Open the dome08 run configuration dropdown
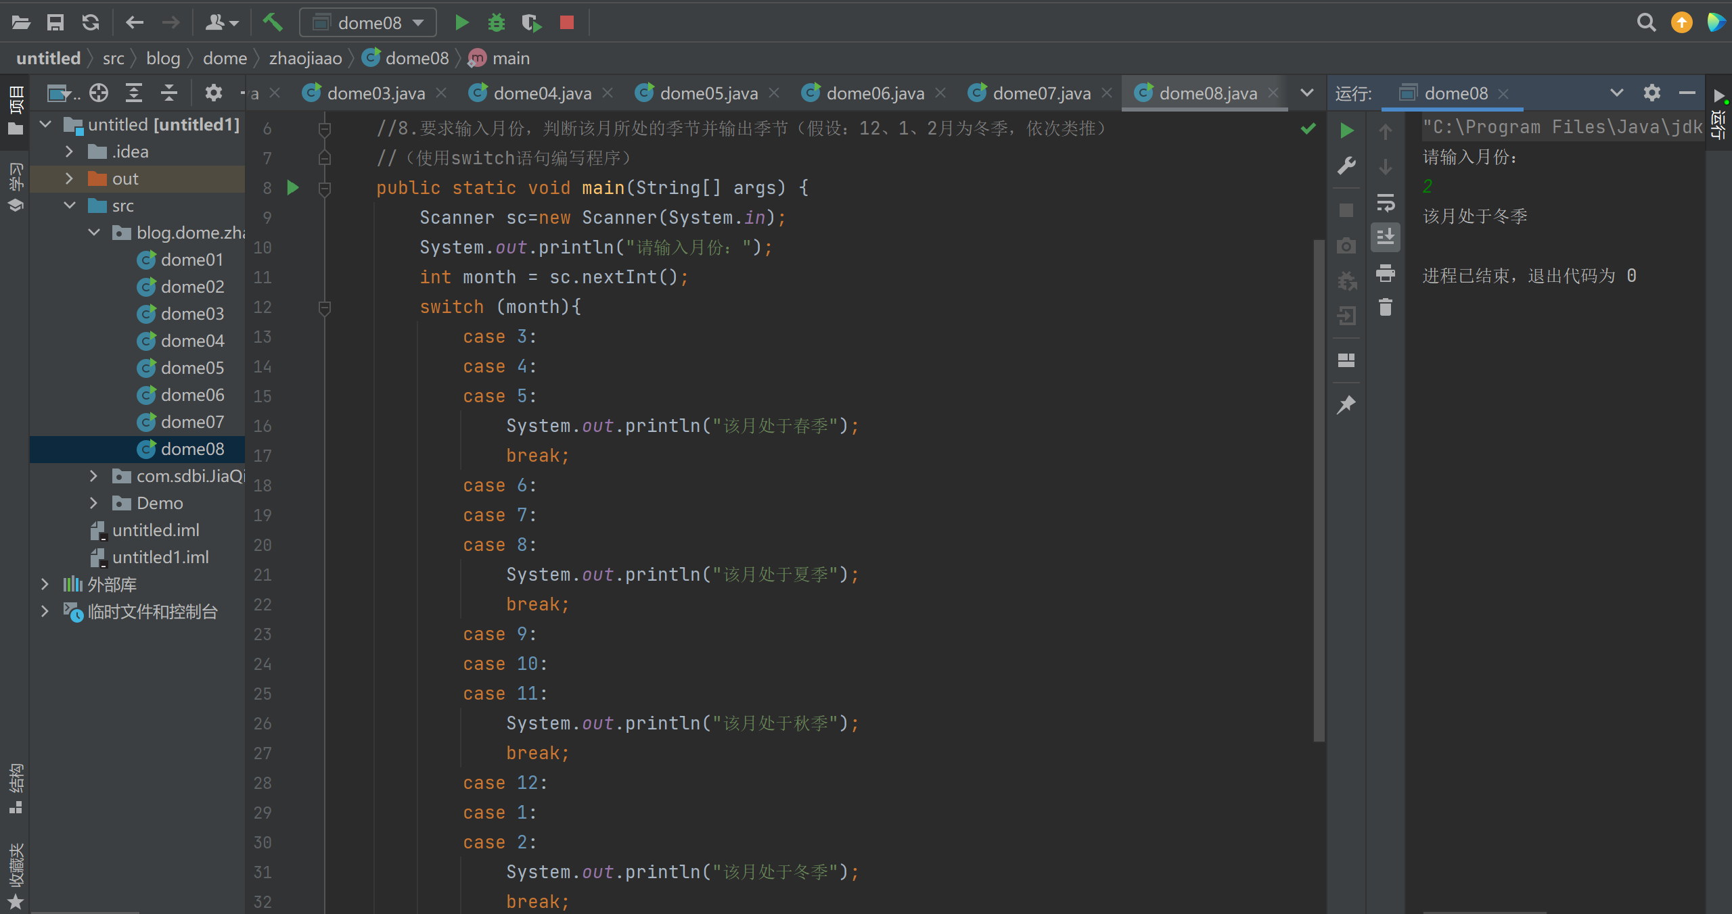 pyautogui.click(x=369, y=23)
